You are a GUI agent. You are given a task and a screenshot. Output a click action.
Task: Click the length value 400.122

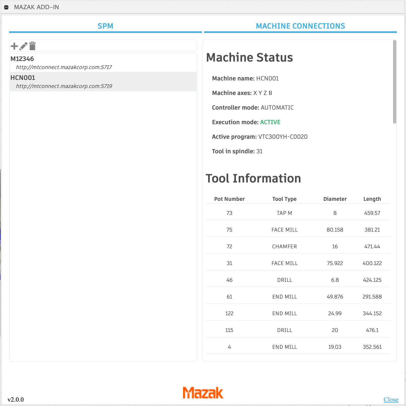tap(372, 263)
